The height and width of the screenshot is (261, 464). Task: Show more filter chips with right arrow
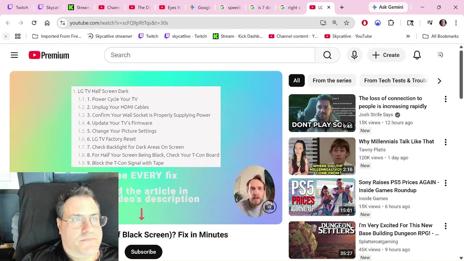click(x=439, y=81)
